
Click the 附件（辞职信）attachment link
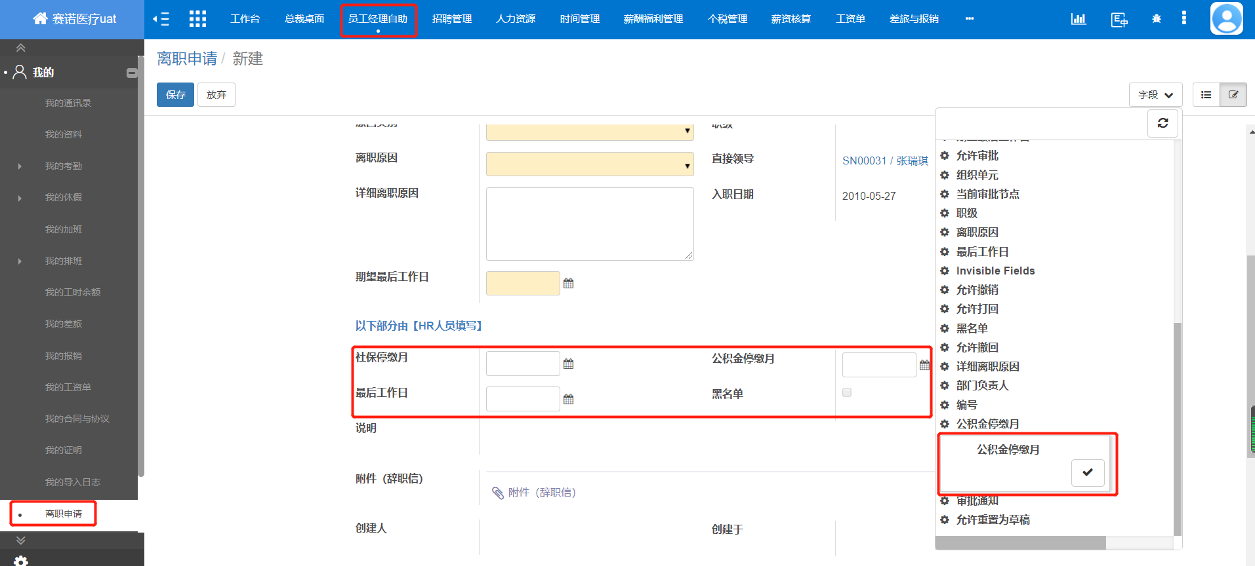(534, 493)
